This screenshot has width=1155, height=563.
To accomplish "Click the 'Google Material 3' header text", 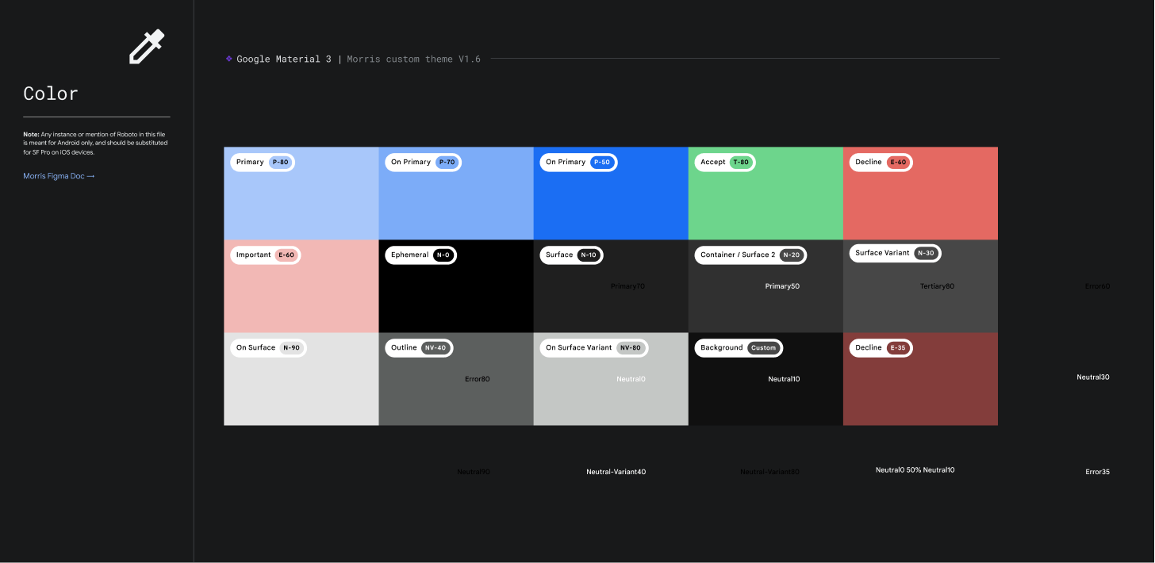I will [x=284, y=59].
